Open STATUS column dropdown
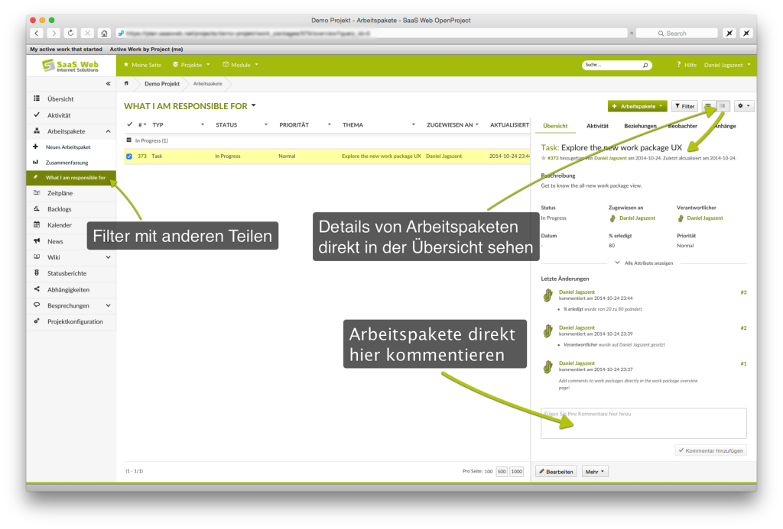Screen dimensions: 783x529 pos(265,124)
